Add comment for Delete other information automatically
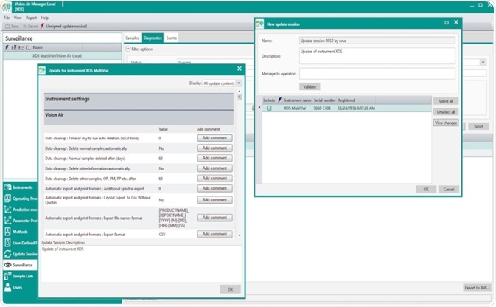496x307 pixels. 214,168
